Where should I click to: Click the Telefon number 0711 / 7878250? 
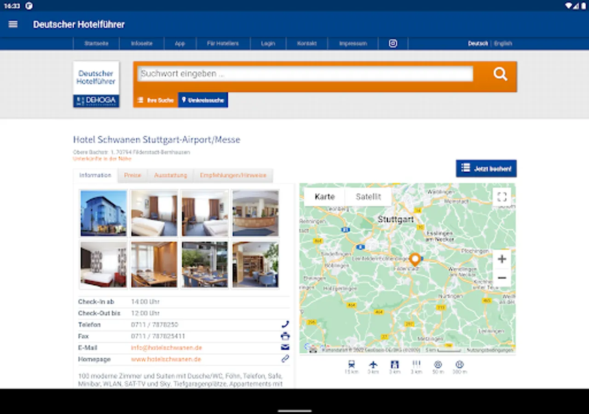coord(155,325)
